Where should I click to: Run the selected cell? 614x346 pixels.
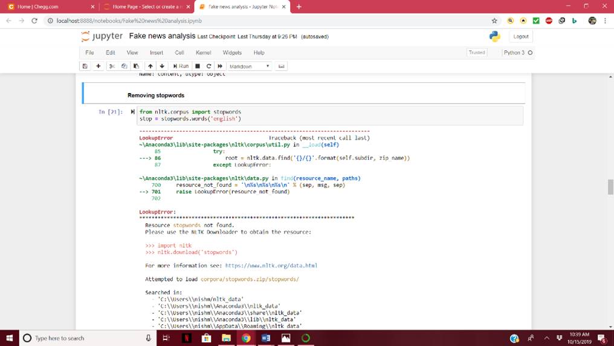click(x=181, y=66)
